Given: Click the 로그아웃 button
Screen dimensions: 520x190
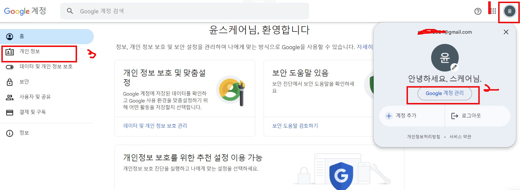Looking at the screenshot, I should [477, 116].
